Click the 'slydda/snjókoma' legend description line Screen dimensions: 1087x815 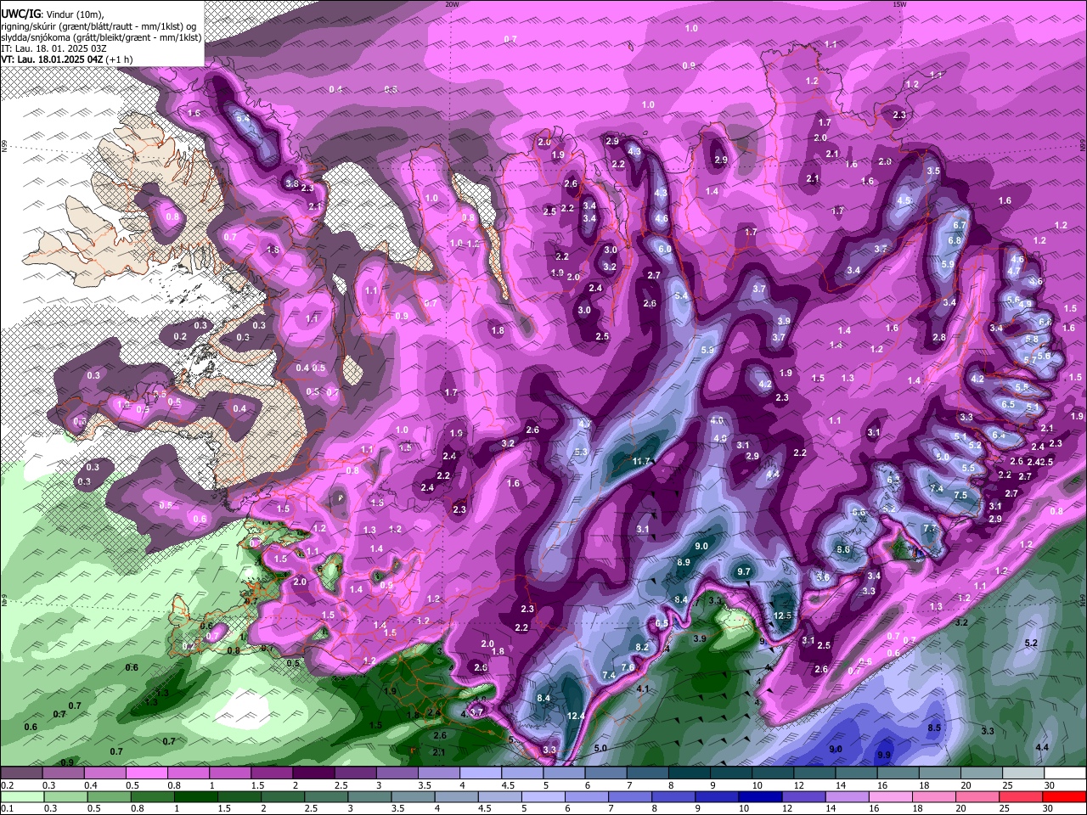coord(101,37)
